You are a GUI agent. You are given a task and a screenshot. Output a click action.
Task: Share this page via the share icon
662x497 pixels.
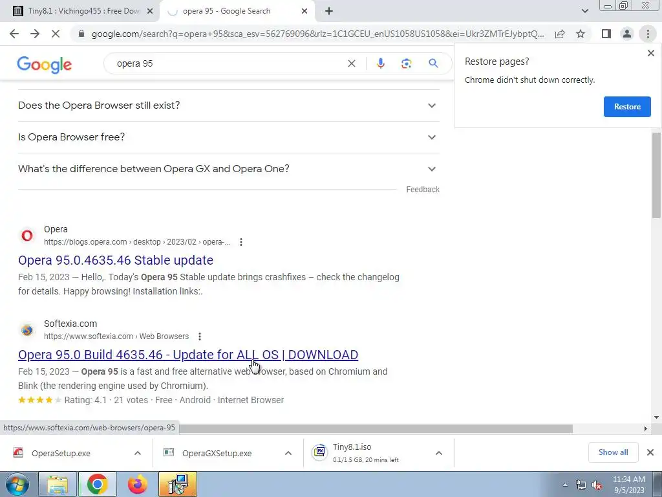tap(560, 34)
